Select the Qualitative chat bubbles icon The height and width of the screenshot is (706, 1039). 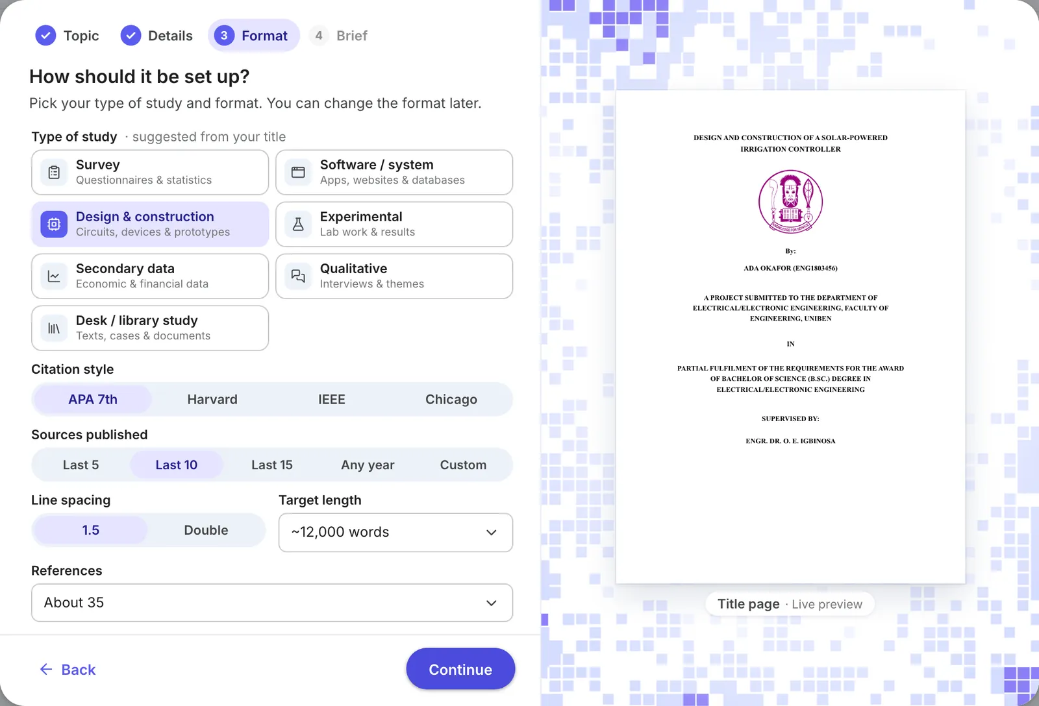pyautogui.click(x=298, y=276)
